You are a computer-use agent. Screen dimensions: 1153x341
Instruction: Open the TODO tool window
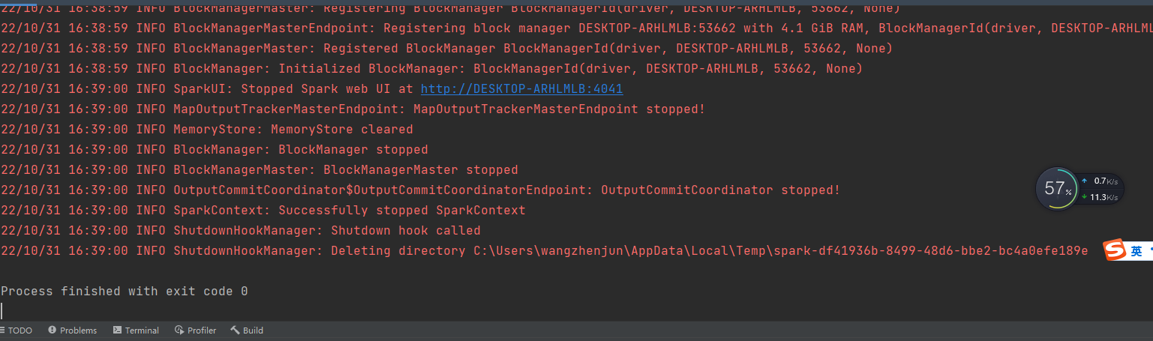tap(19, 331)
